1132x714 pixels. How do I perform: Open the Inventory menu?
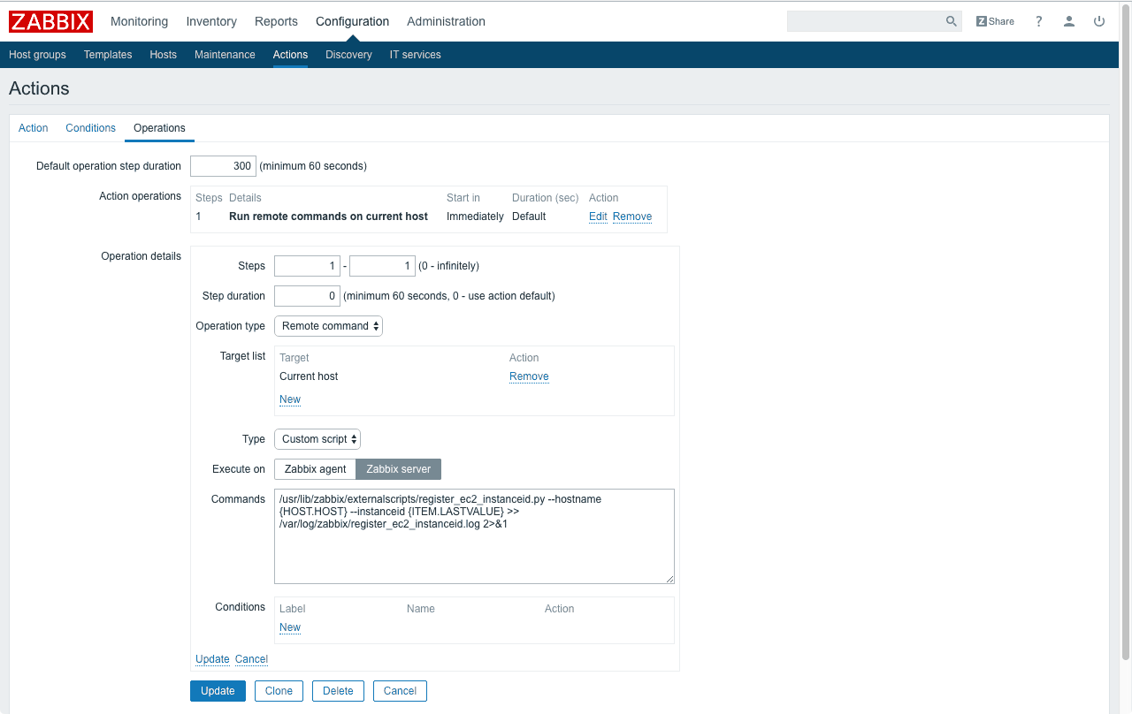click(211, 21)
